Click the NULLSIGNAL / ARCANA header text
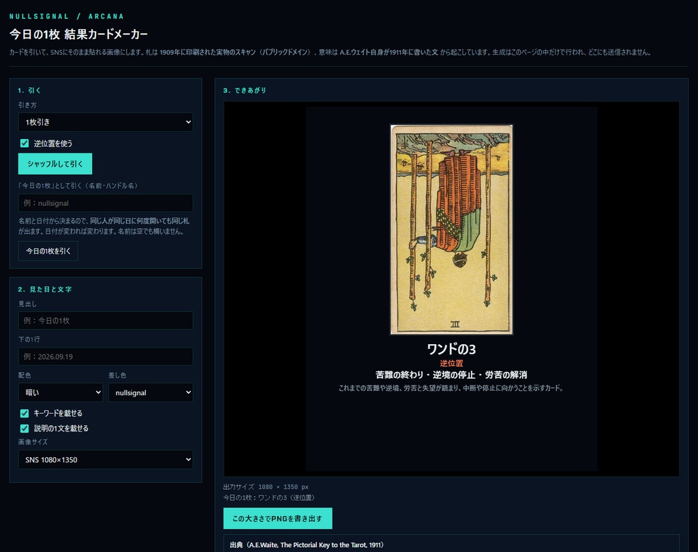 coord(67,16)
